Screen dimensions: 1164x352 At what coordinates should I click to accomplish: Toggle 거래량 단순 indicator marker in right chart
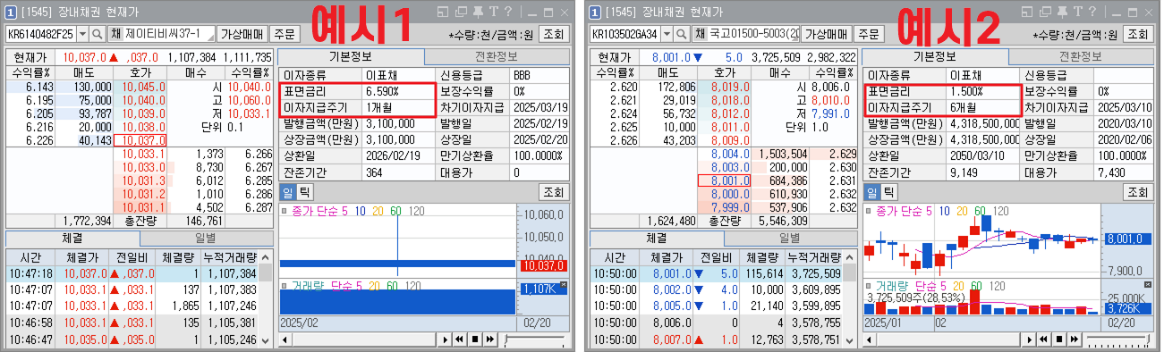click(x=870, y=286)
